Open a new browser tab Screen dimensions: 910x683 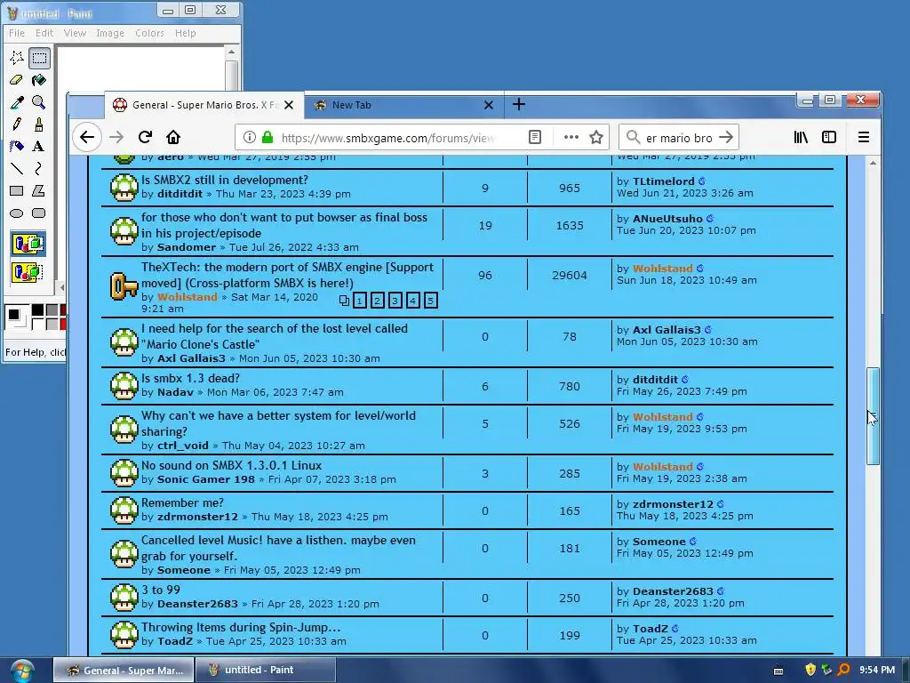click(519, 105)
